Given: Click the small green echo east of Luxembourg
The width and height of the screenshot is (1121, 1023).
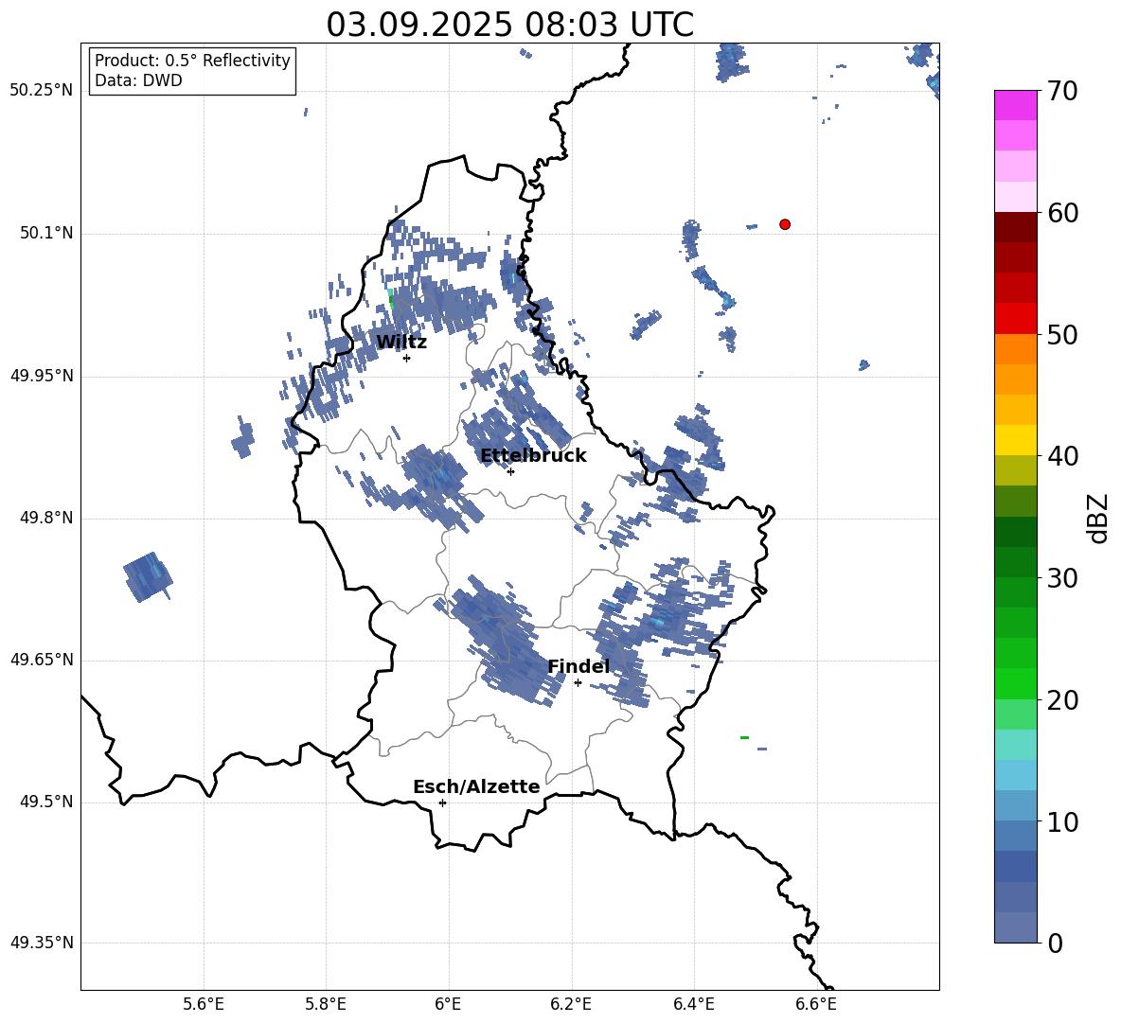Looking at the screenshot, I should [x=744, y=737].
